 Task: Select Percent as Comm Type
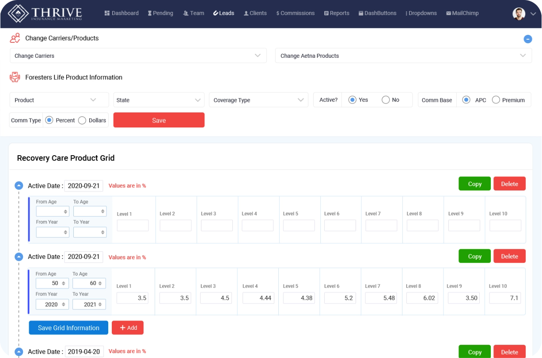click(49, 120)
